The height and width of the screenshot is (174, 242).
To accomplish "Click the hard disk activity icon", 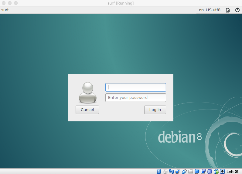I will tap(159, 171).
